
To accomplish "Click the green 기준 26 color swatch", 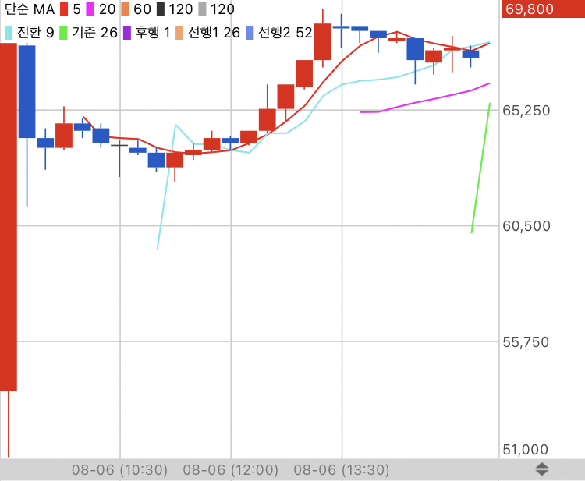I will point(63,33).
